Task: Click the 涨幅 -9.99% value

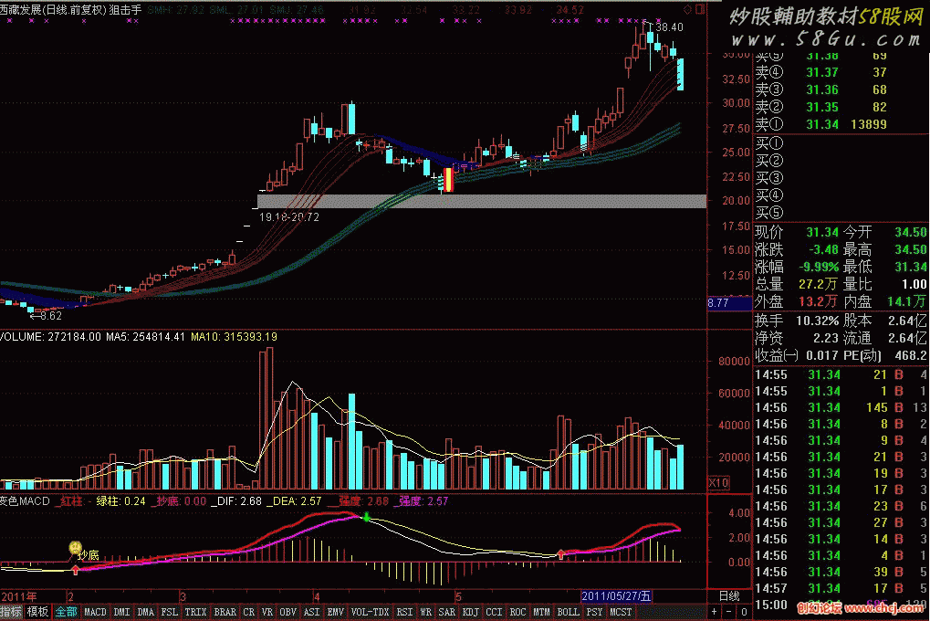Action: point(819,267)
